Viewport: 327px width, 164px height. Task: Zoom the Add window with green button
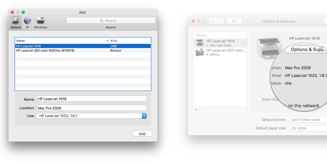coord(23,12)
